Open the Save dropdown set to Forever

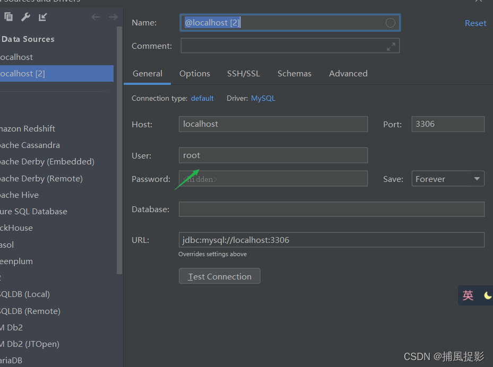click(448, 179)
